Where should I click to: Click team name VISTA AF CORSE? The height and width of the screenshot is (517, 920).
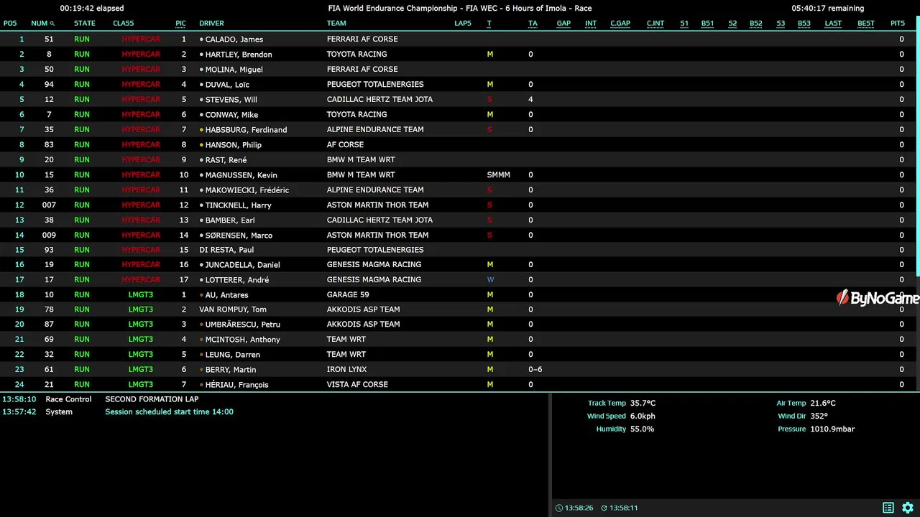(x=357, y=385)
